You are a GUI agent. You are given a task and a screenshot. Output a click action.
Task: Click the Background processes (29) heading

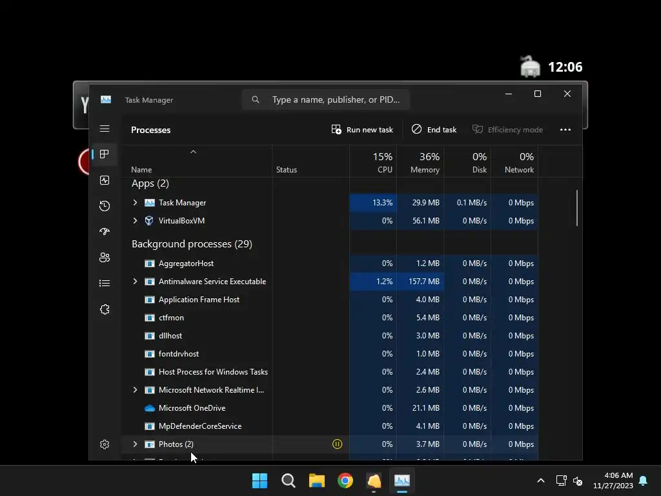192,243
